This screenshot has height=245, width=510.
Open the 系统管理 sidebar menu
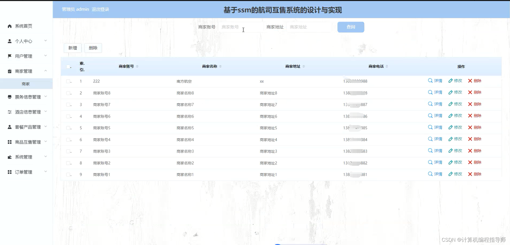tap(26, 157)
